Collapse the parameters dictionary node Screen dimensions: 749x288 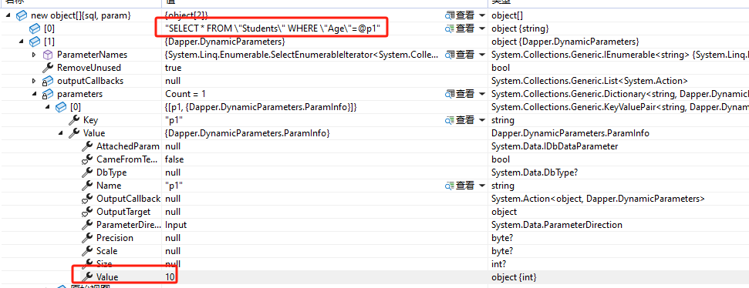pos(35,94)
